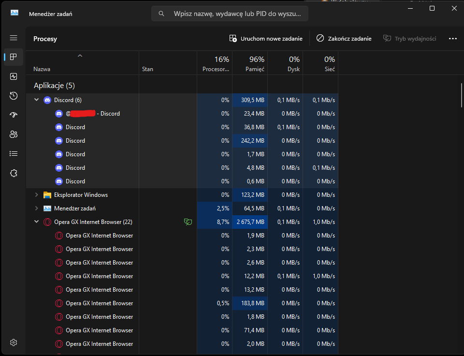Sort by the Sieć column header

click(320, 63)
